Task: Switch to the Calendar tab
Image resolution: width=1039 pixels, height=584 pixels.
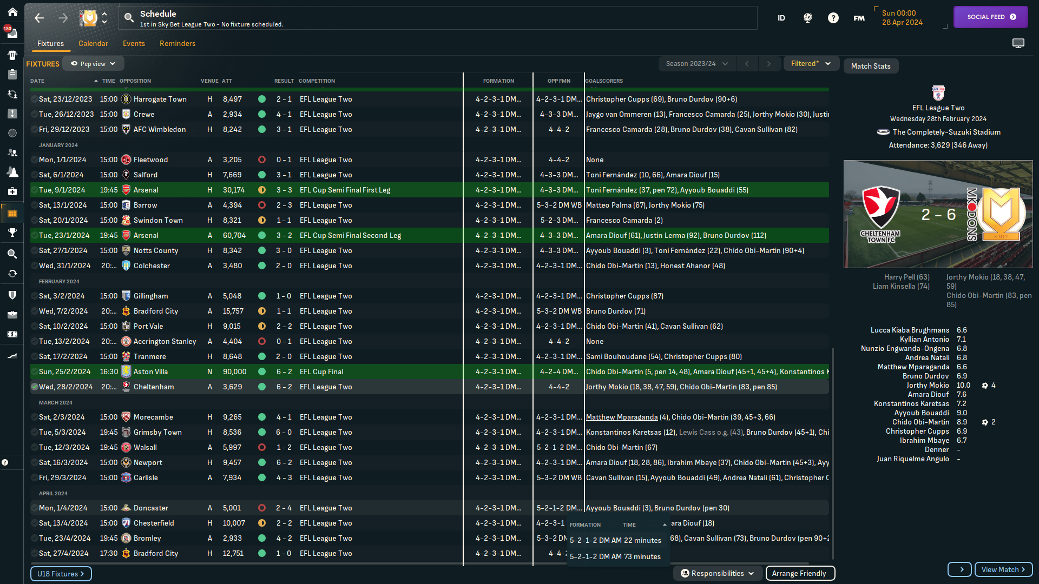Action: [x=93, y=44]
